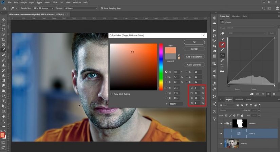Select the Move tool in the toolbar
This screenshot has width=280, height=152.
tap(3, 19)
